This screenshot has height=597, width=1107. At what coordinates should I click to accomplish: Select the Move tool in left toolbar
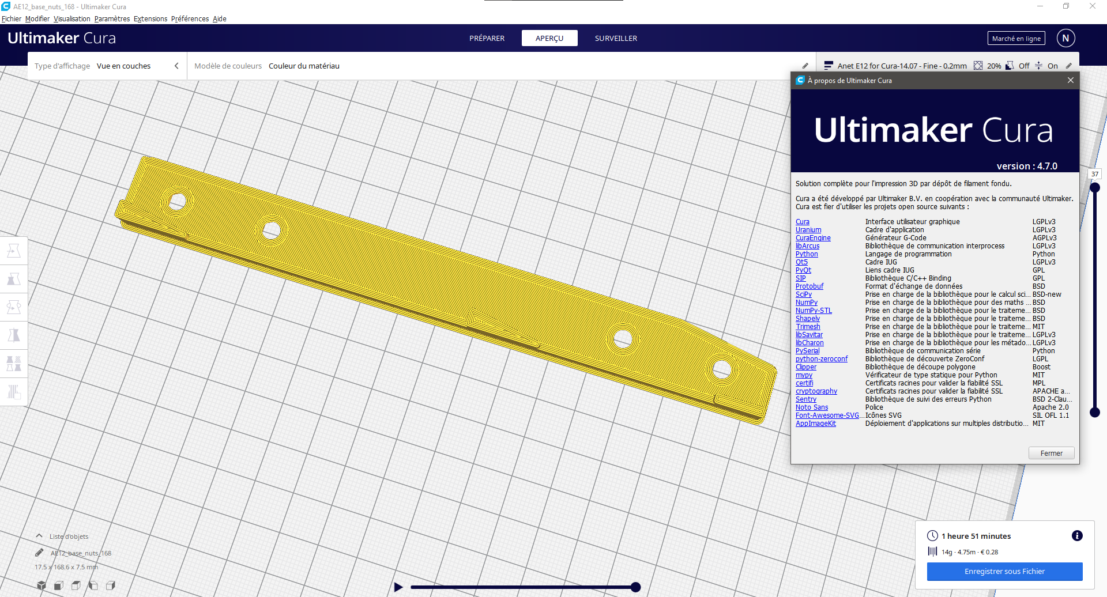click(14, 251)
